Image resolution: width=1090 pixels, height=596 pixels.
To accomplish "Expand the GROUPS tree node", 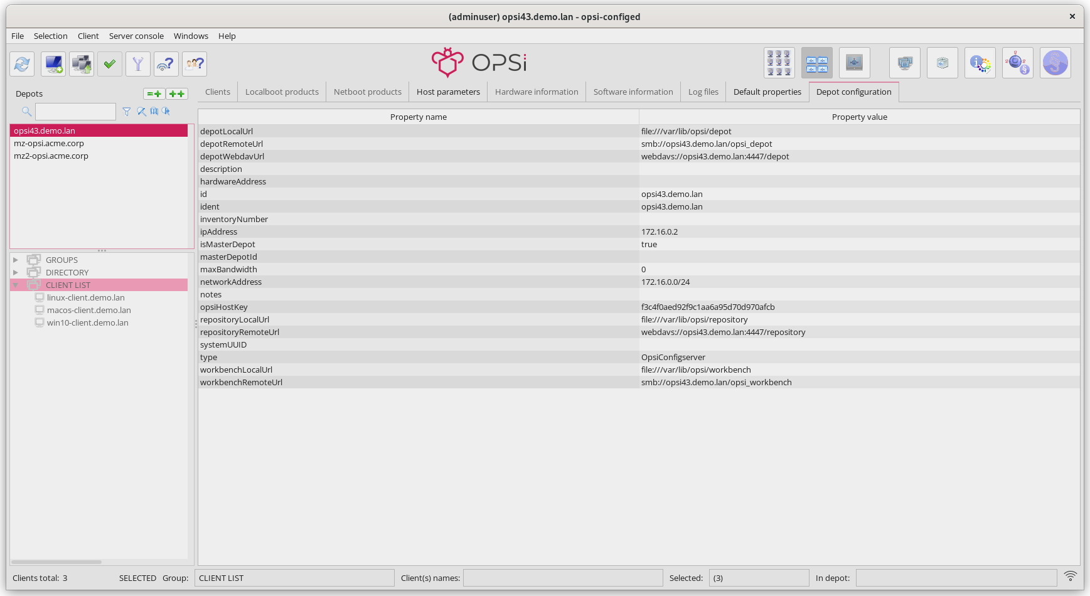I will [x=16, y=260].
